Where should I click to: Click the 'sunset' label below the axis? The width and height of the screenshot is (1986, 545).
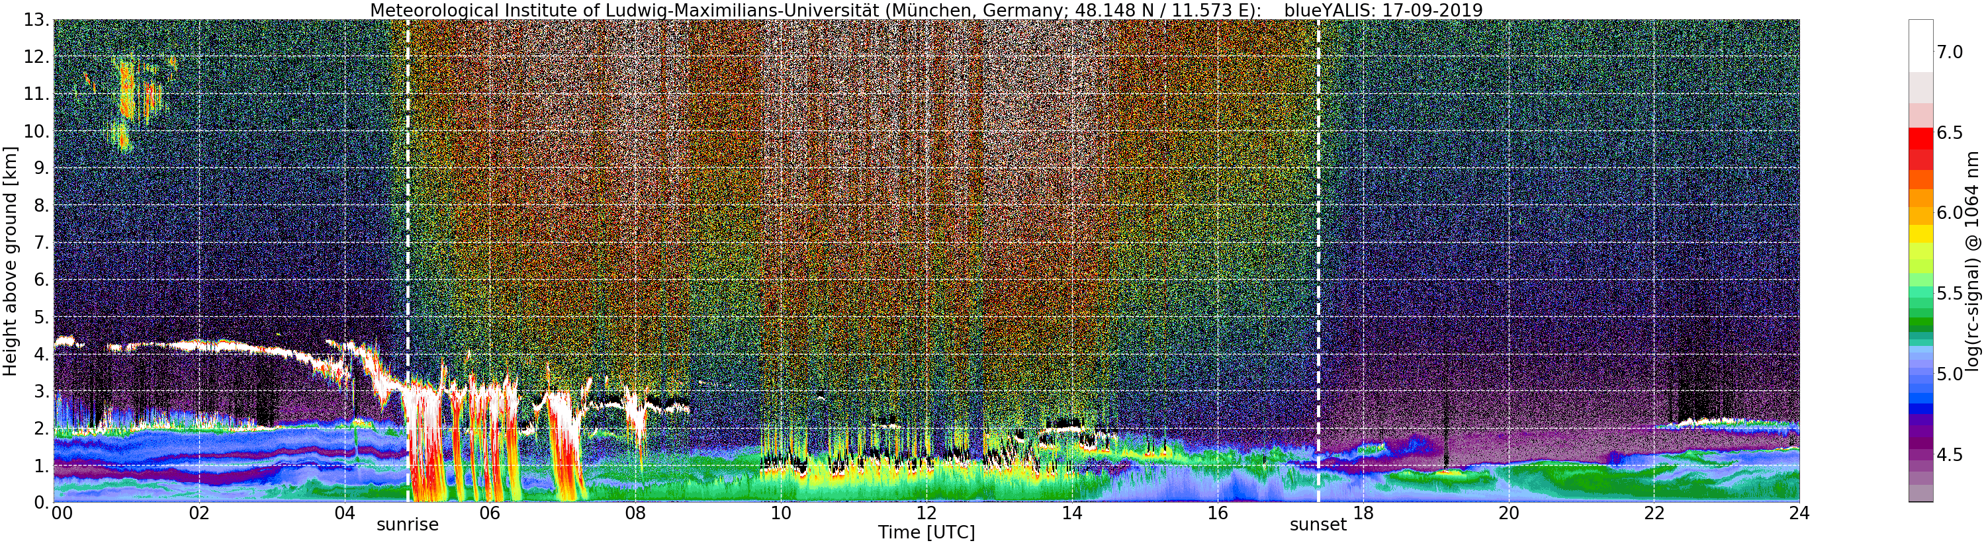[1318, 525]
